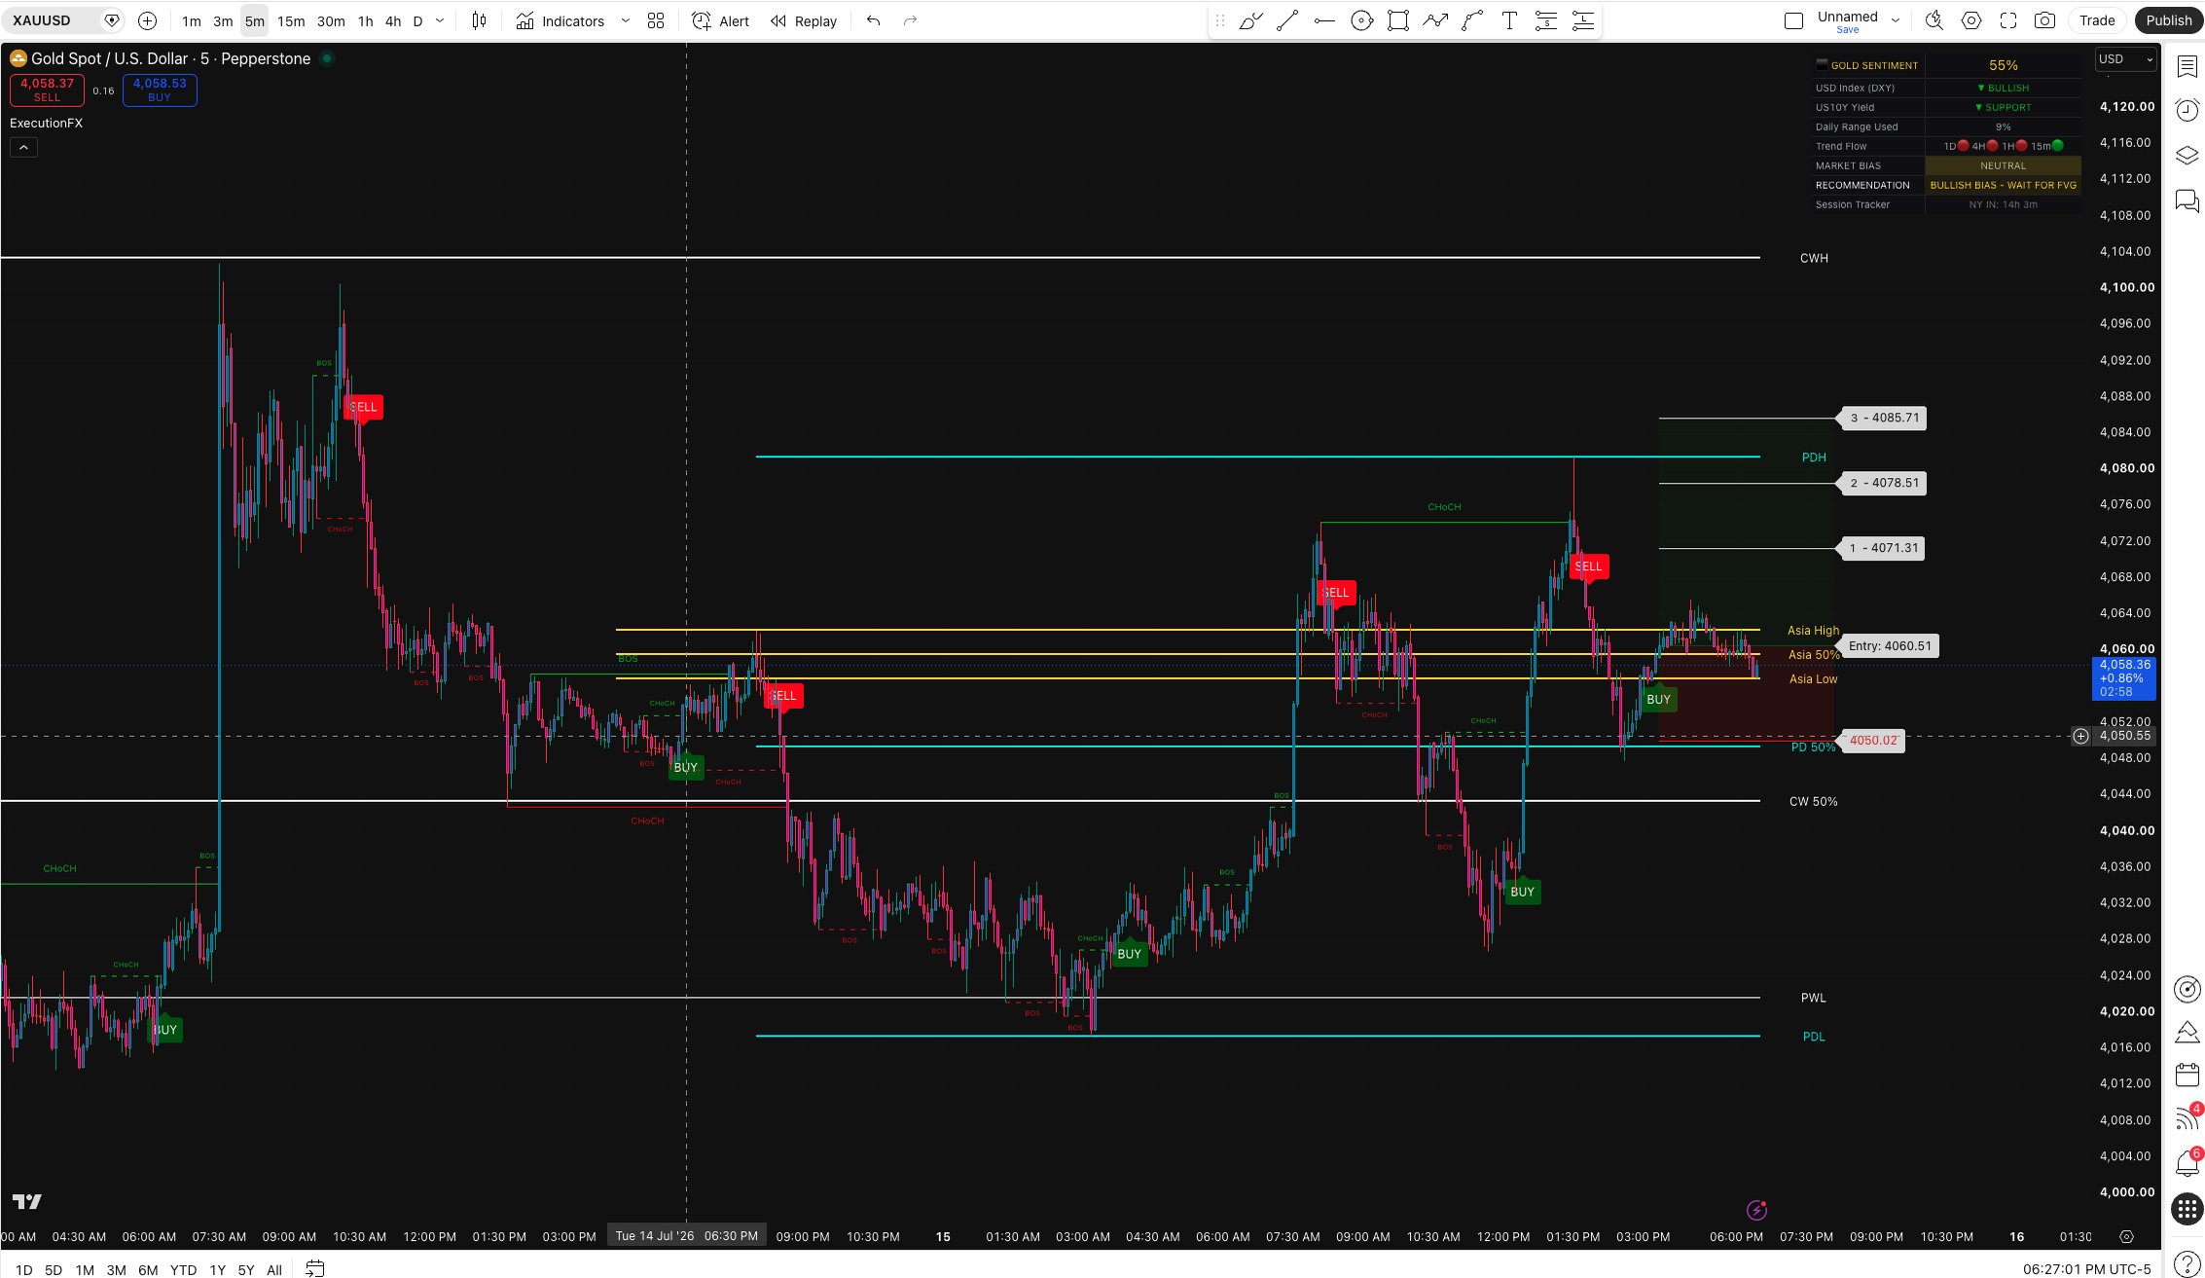Select the trend line drawing tool
This screenshot has height=1278, width=2205.
coord(1287,20)
